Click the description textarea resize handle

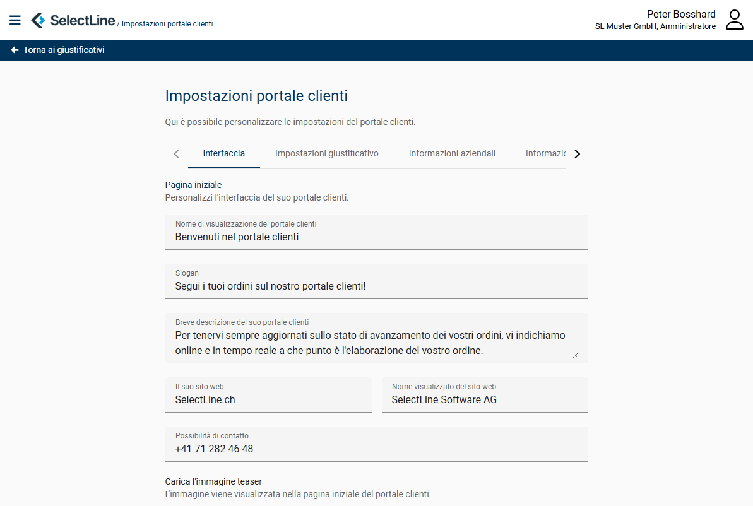575,355
